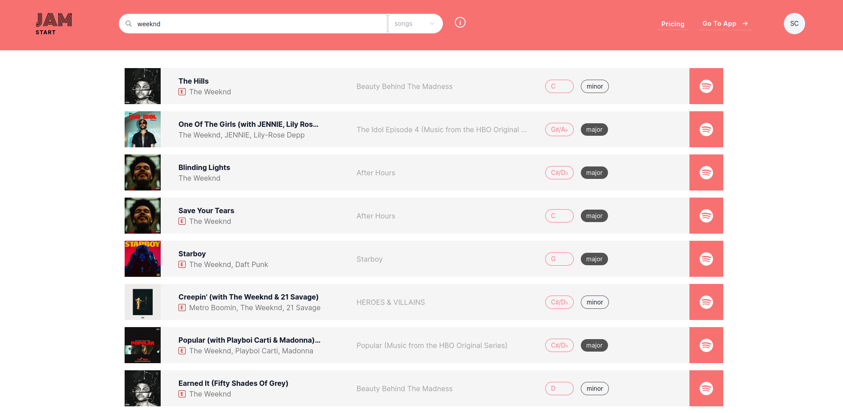Click Spotify icon for Blinding Lights
This screenshot has width=843, height=413.
tap(706, 173)
